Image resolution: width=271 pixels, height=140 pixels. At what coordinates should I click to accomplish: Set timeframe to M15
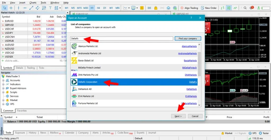click(x=79, y=8)
